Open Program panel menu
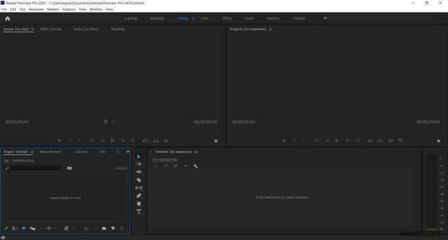The image size is (448, 240). pyautogui.click(x=271, y=29)
